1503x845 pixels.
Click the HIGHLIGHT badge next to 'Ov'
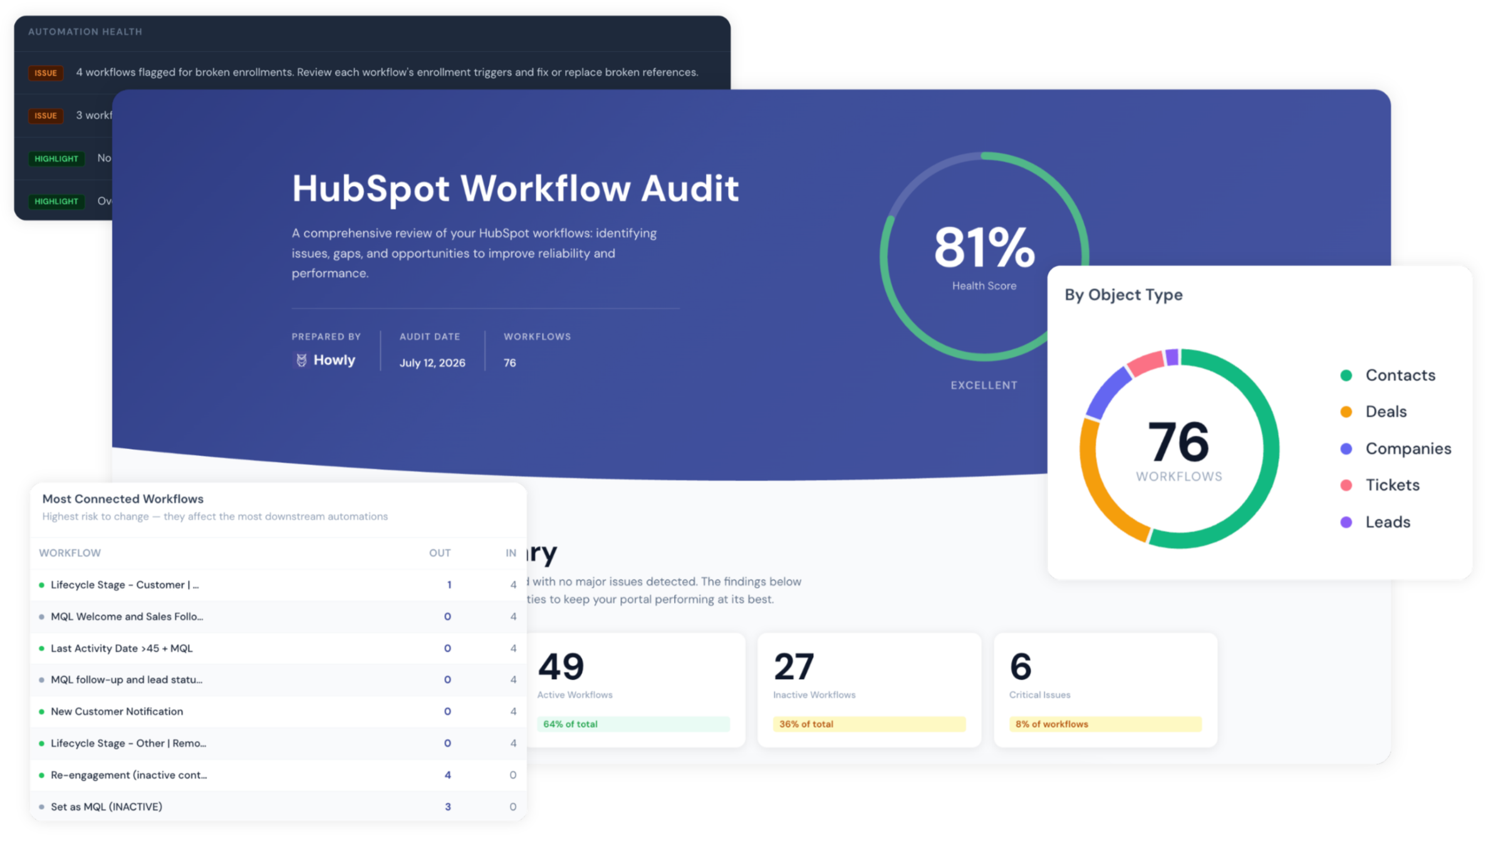[56, 201]
